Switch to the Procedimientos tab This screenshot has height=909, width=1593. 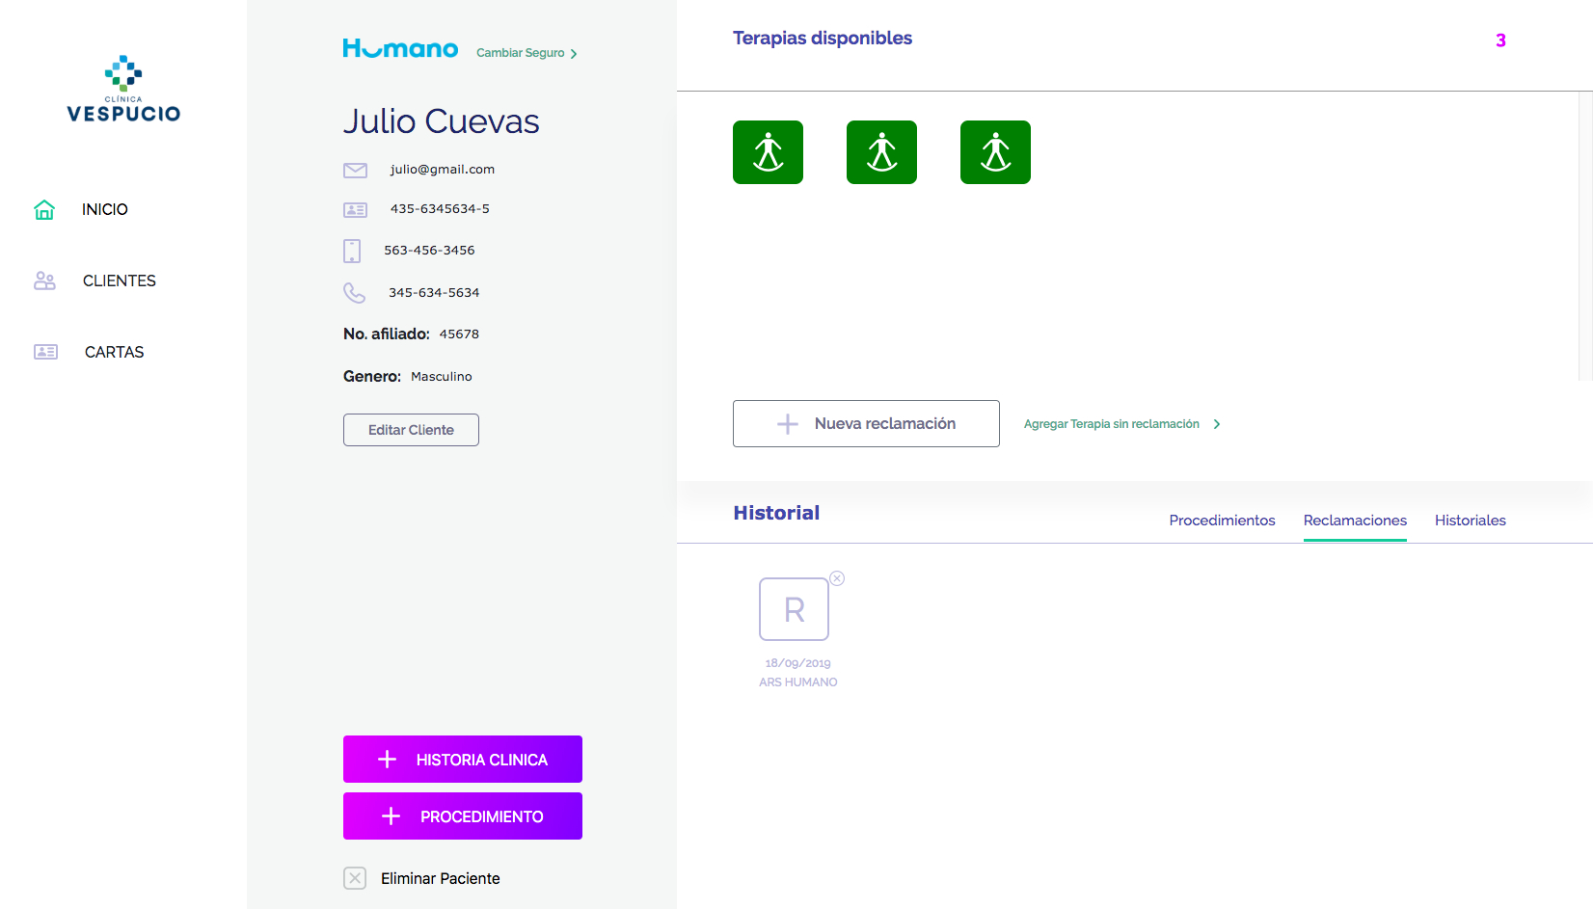coord(1222,521)
